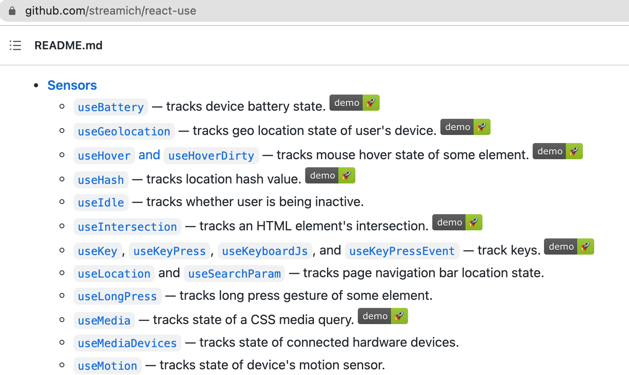Go to the useMotion link
The image size is (629, 375).
click(x=107, y=366)
